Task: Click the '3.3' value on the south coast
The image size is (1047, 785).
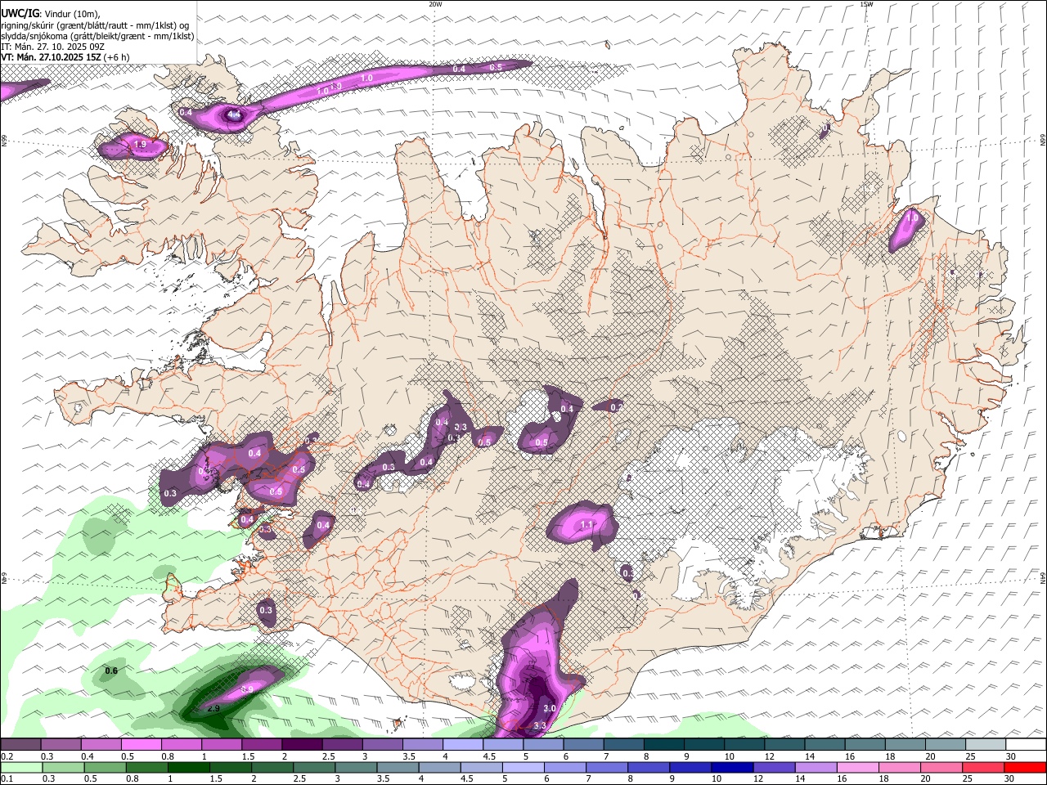Action: (540, 725)
